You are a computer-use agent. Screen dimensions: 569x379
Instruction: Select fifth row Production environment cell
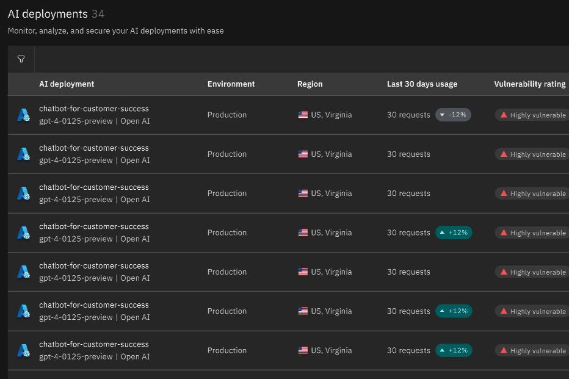point(227,272)
